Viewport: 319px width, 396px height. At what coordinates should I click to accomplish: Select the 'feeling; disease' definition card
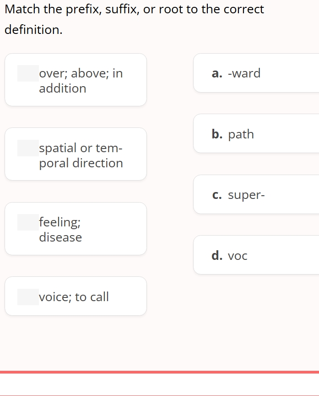[x=76, y=228]
